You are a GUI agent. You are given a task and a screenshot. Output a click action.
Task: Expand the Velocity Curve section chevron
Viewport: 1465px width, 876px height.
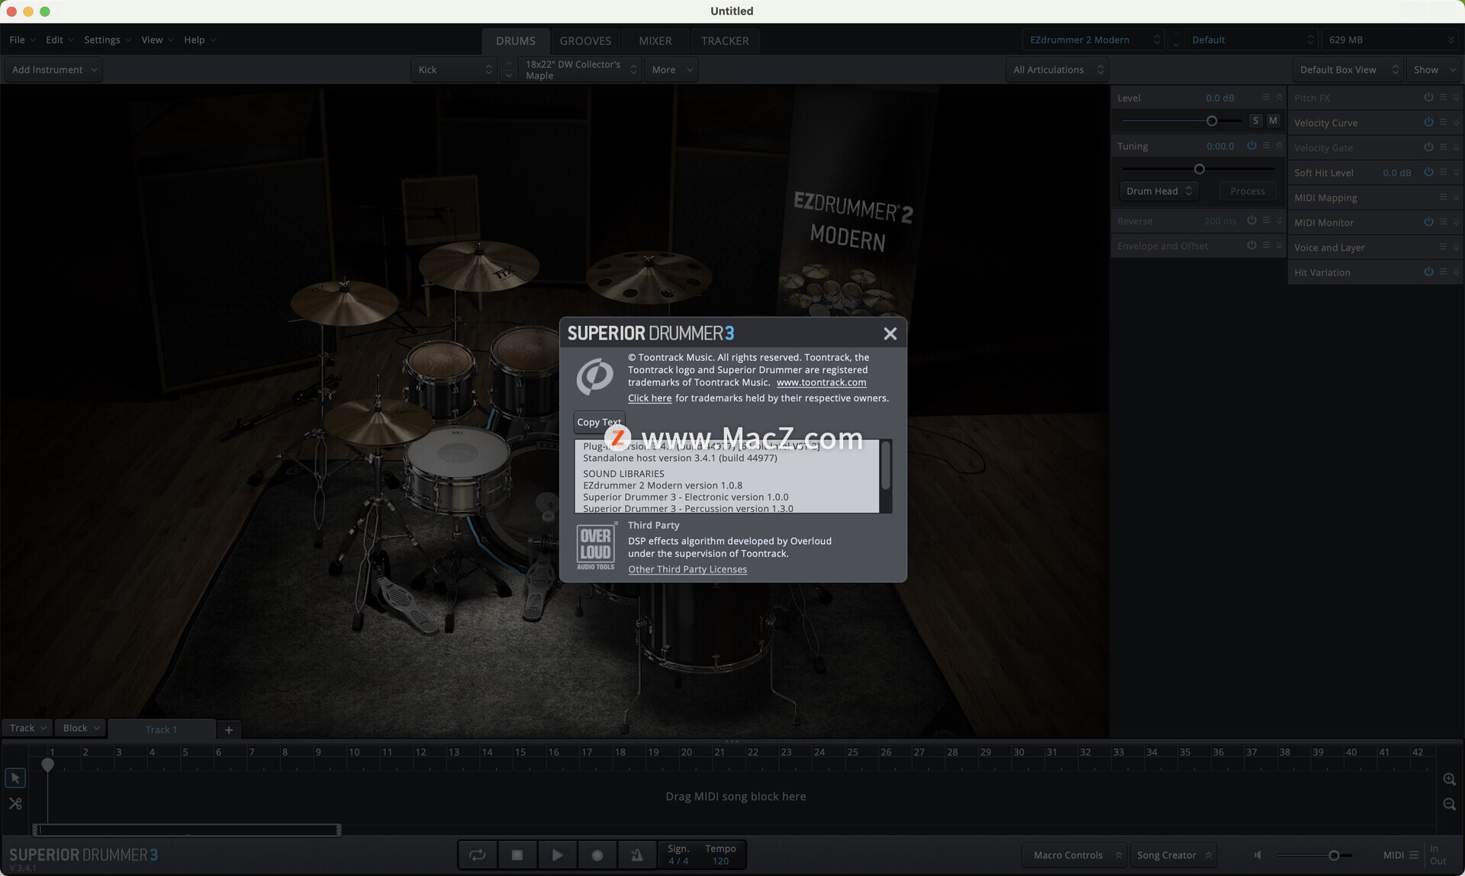pos(1456,123)
